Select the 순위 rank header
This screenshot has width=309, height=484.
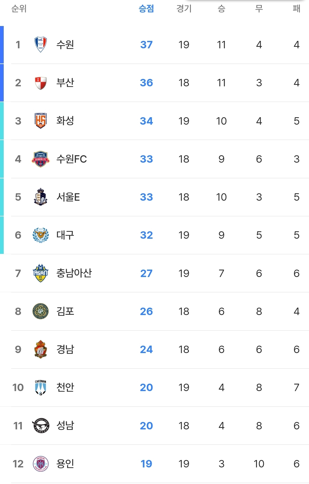[19, 9]
